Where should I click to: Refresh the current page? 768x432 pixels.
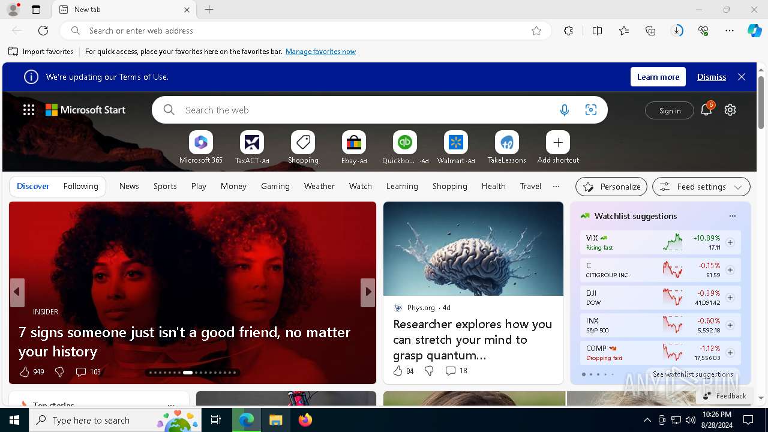[x=43, y=31]
